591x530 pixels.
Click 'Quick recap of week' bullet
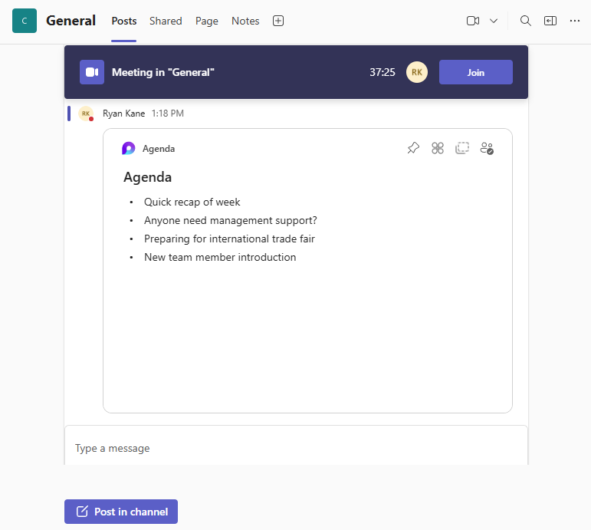[192, 202]
